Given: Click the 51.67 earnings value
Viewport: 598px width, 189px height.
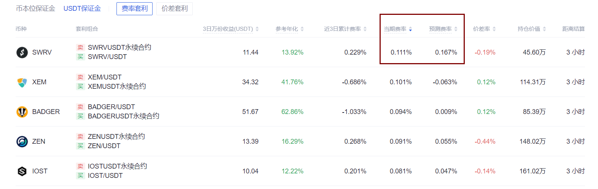Looking at the screenshot, I should [x=250, y=112].
